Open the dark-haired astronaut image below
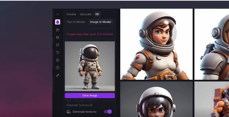Image resolution: width=229 pixels, height=117 pixels. (x=156, y=99)
